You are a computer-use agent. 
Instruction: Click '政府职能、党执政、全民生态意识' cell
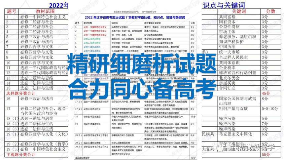tap(126, 47)
